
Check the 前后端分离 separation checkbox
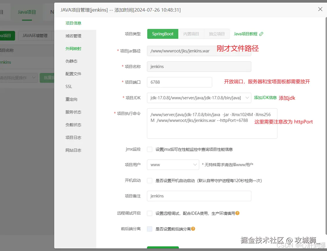150,229
